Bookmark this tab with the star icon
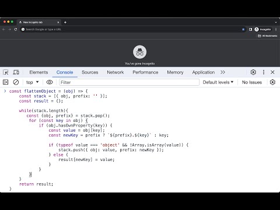 click(243, 29)
